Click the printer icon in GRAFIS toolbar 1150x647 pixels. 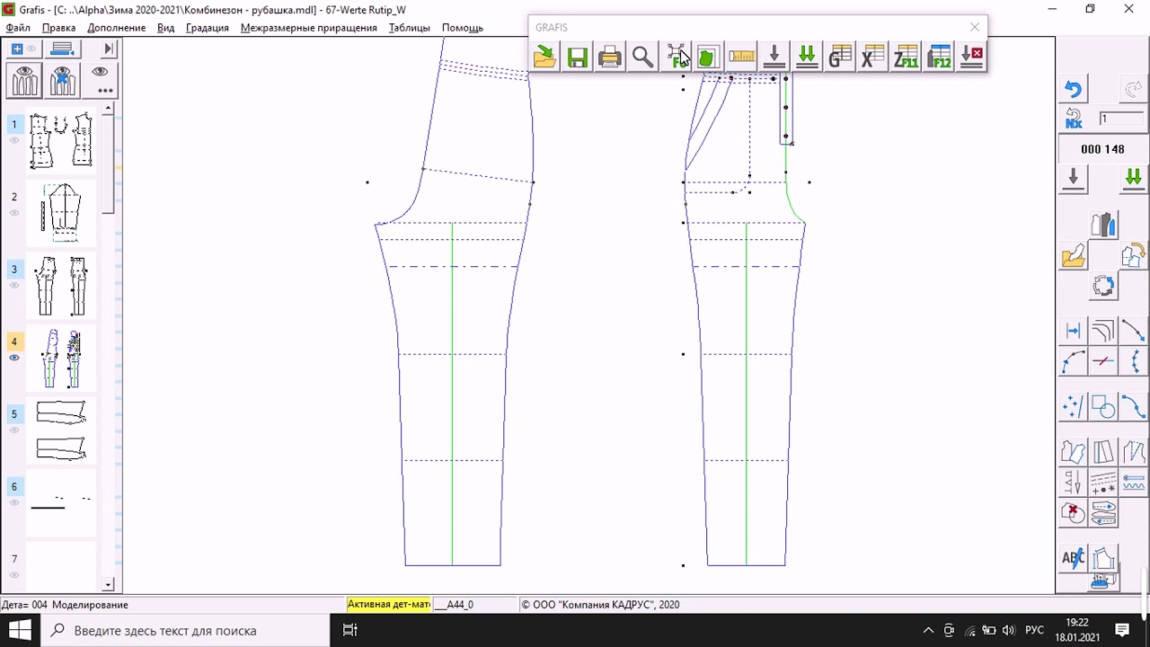(x=610, y=58)
